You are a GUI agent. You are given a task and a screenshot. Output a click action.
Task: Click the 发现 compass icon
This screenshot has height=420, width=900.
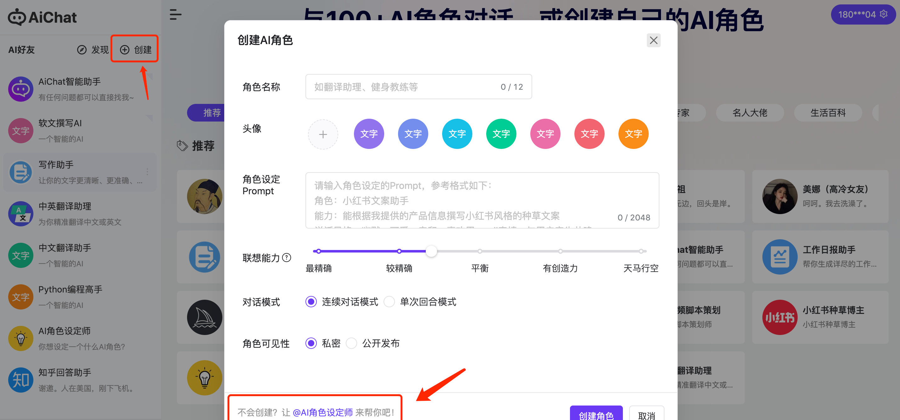[x=82, y=50]
